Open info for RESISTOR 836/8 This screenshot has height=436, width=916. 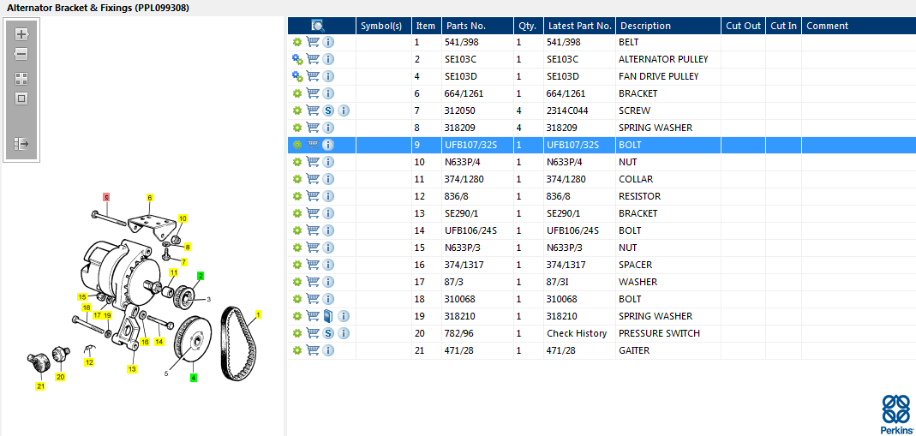(x=328, y=196)
